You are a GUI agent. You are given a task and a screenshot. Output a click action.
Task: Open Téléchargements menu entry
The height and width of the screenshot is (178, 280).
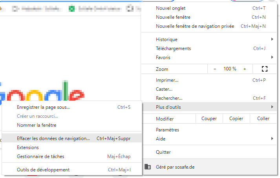coord(173,49)
